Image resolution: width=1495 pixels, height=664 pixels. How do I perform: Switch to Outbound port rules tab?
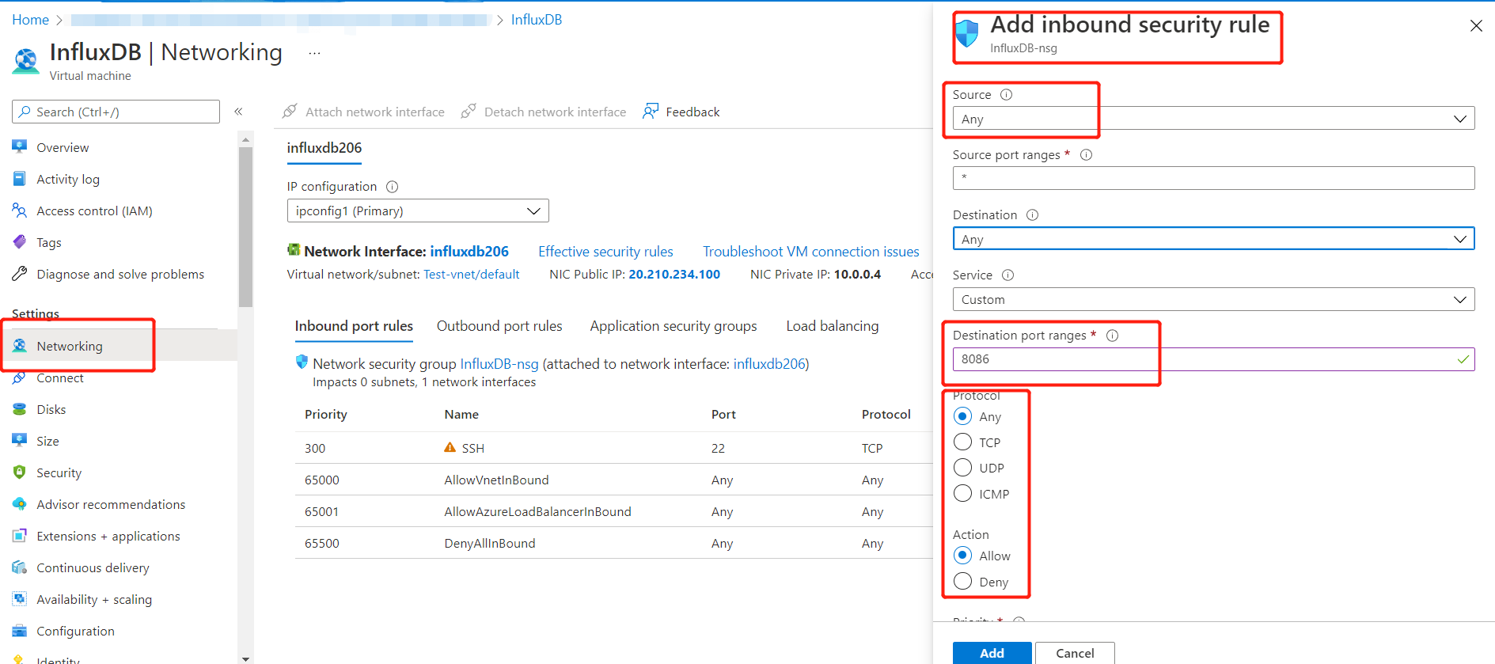[x=499, y=326]
